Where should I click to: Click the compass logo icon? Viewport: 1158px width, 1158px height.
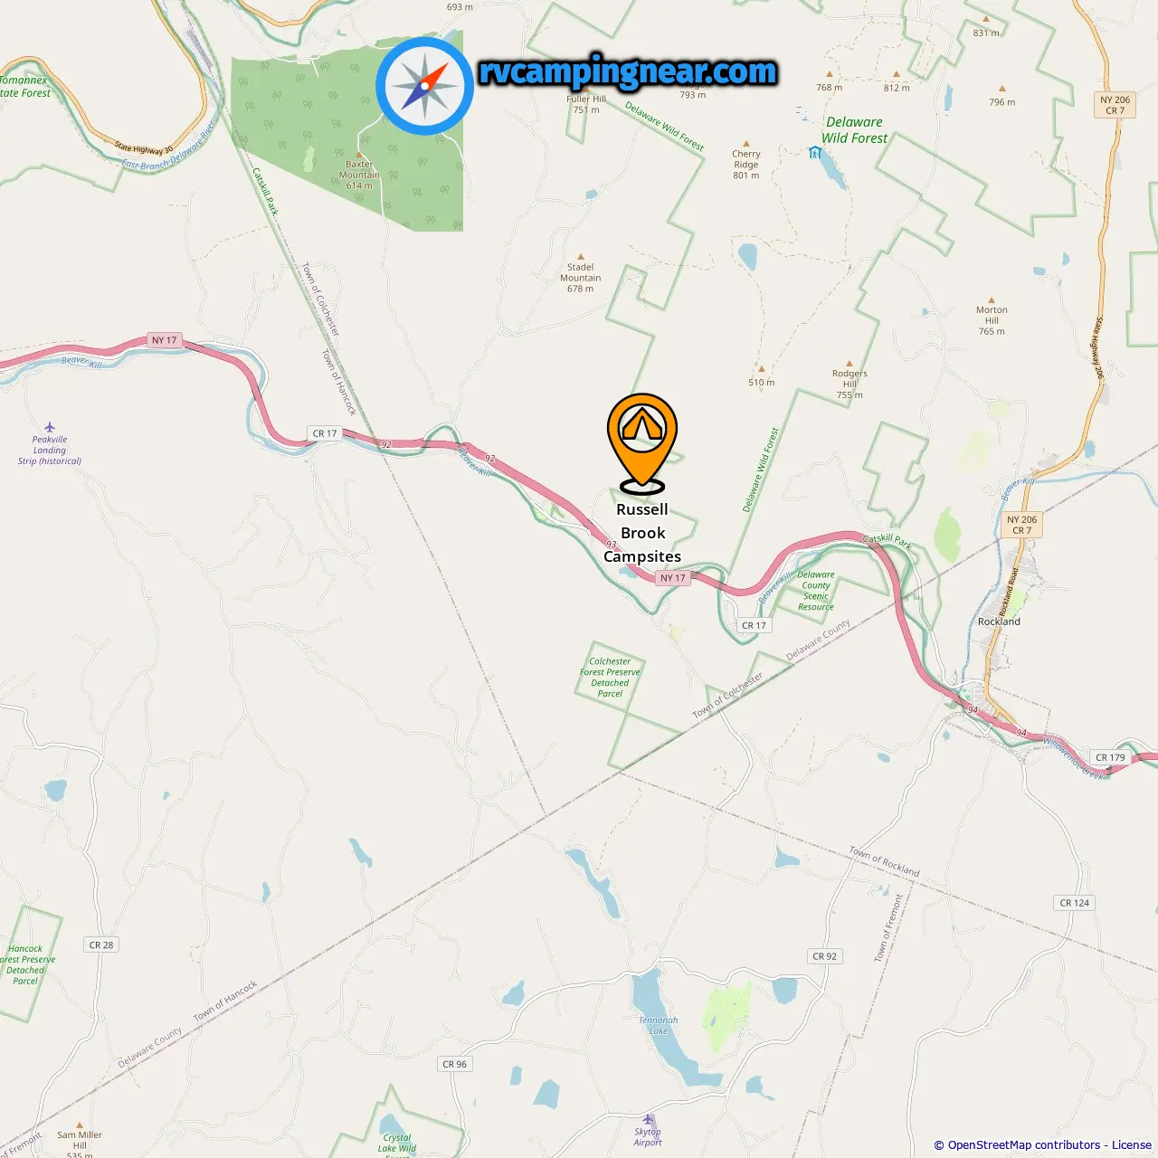[424, 87]
